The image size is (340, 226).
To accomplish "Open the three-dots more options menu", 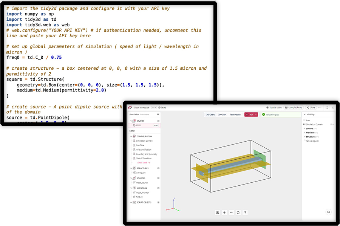I will coord(320,107).
